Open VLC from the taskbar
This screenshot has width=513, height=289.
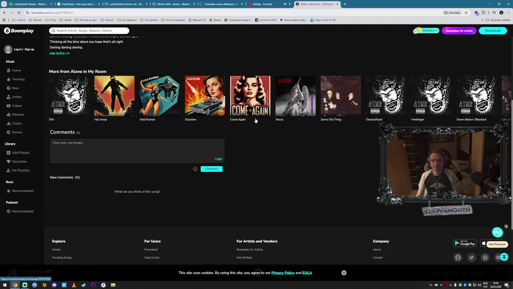click(74, 285)
